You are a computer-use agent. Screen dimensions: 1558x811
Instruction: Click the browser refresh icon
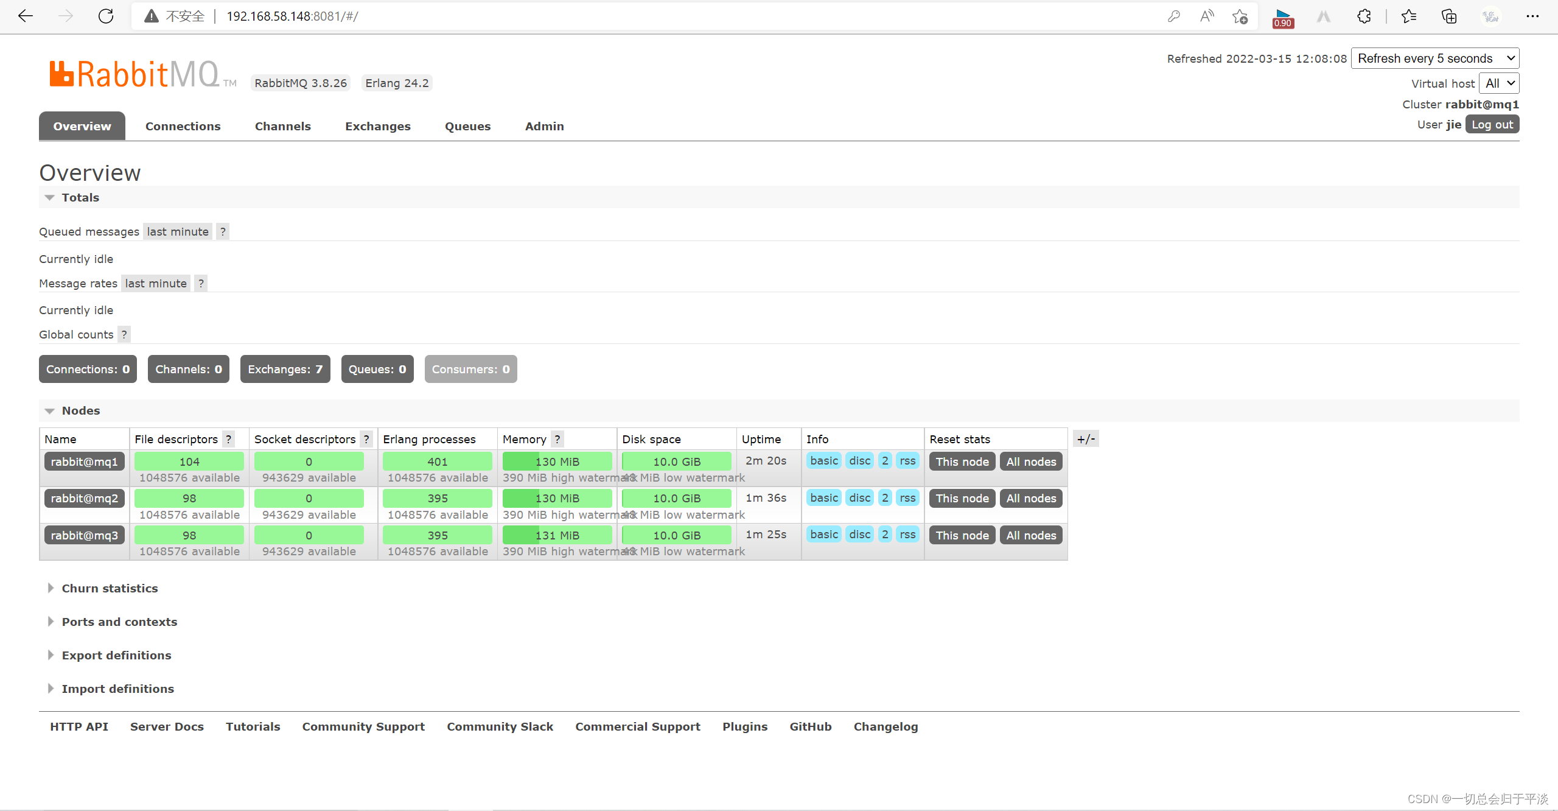[106, 16]
